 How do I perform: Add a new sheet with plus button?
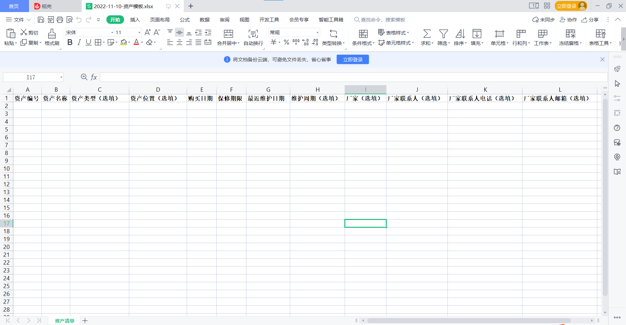(85, 320)
